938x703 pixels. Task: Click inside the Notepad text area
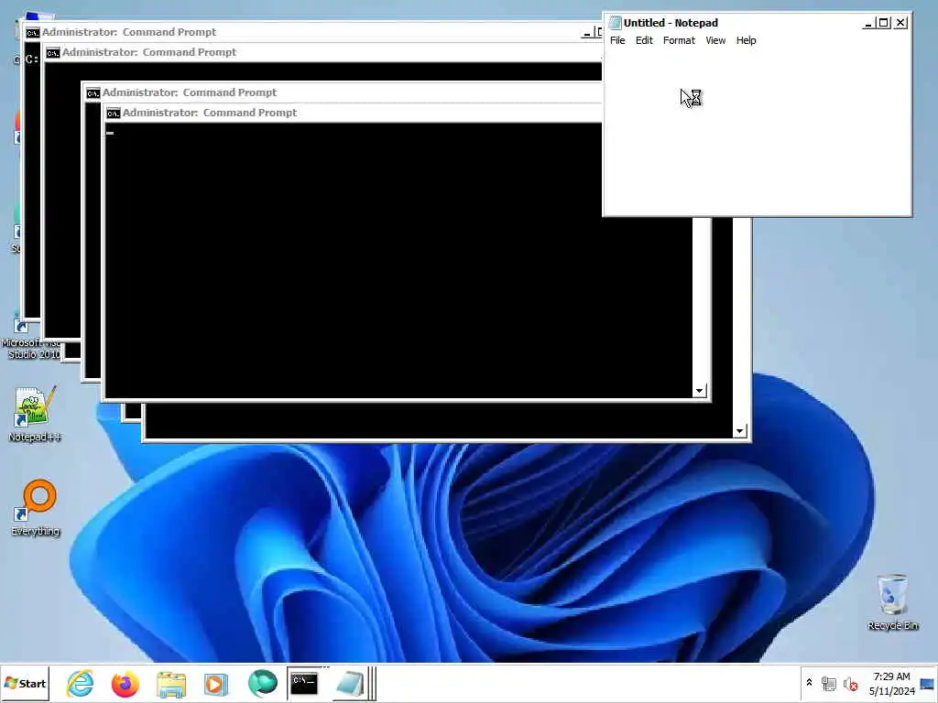[x=758, y=132]
